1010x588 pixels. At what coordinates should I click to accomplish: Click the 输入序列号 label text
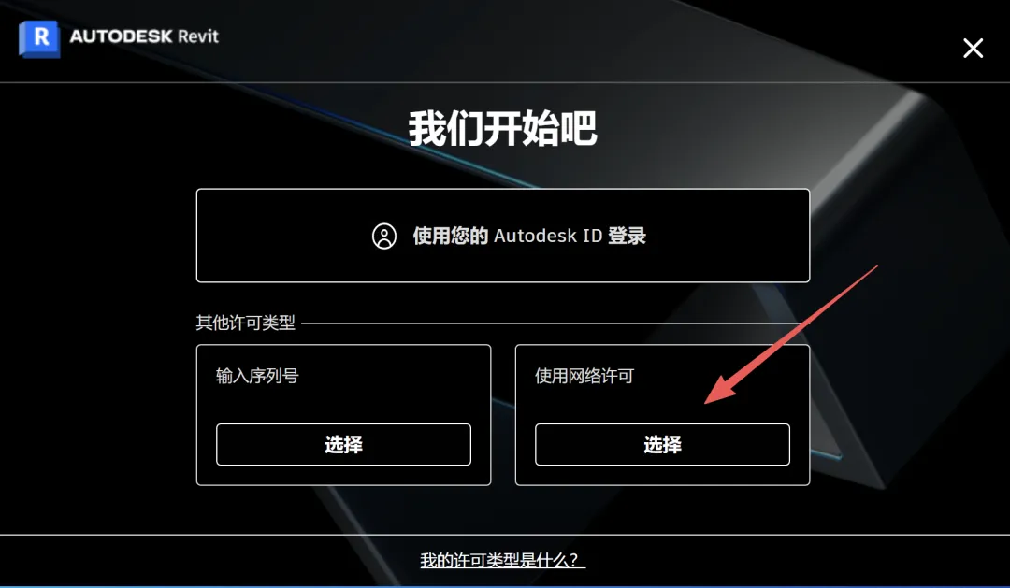click(257, 376)
